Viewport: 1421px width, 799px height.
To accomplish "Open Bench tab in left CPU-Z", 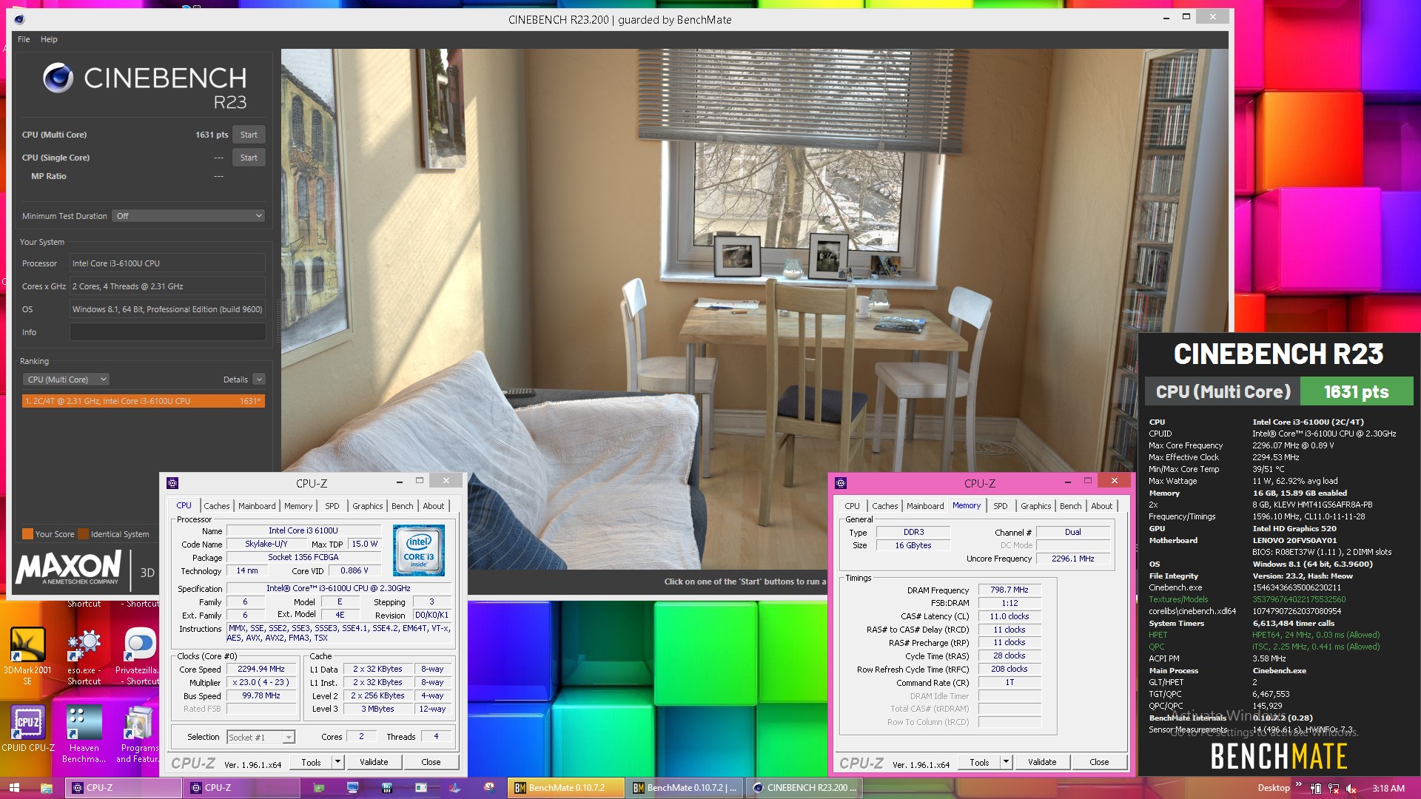I will [403, 506].
